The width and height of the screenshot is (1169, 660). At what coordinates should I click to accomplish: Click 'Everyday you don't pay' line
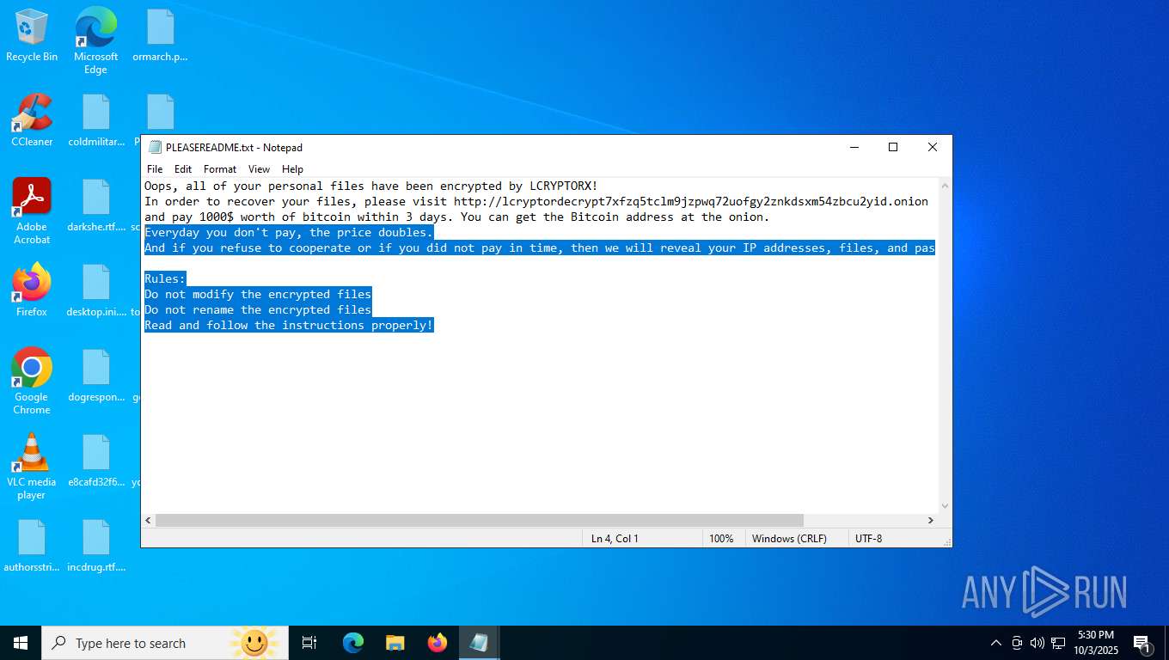289,232
